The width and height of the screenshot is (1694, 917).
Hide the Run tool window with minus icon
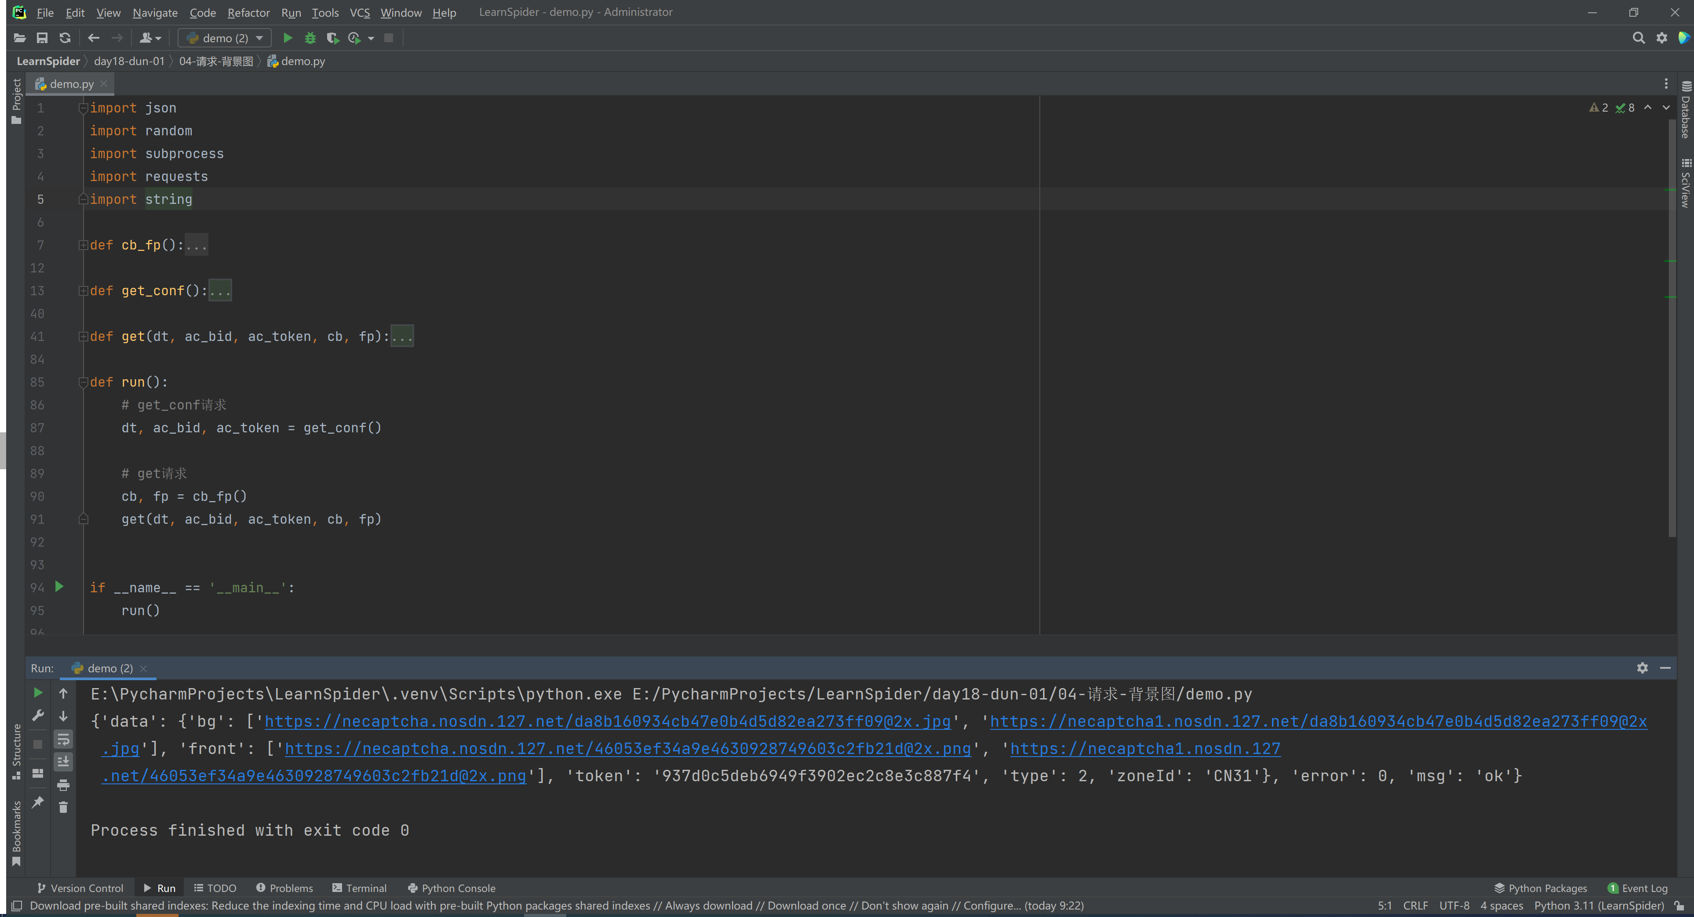coord(1665,668)
